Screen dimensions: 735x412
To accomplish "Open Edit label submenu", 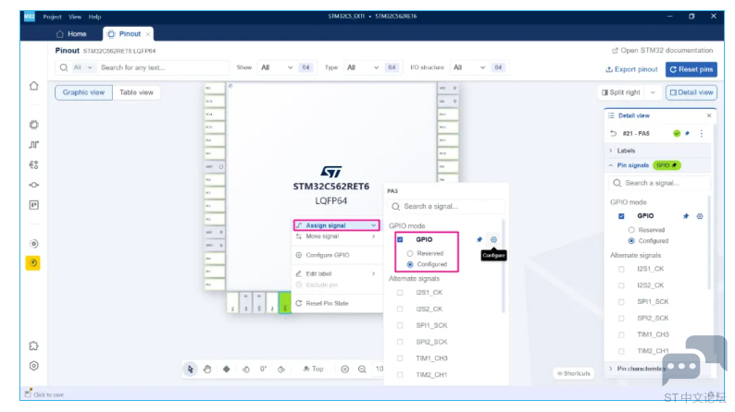I will [x=336, y=273].
